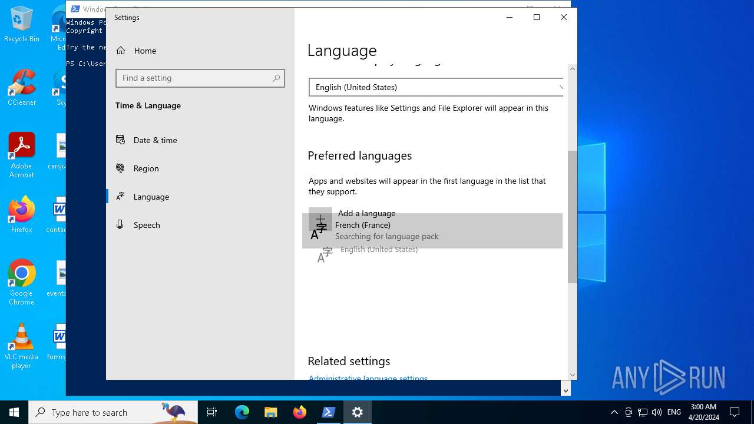Viewport: 754px width, 424px height.
Task: Launch Microsoft Edge from the taskbar
Action: 242,412
